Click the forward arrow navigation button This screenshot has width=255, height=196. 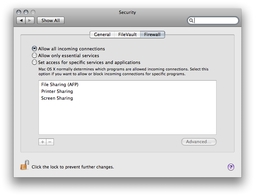[30, 20]
